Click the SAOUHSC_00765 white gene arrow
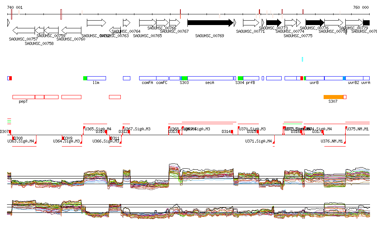 pos(148,23)
